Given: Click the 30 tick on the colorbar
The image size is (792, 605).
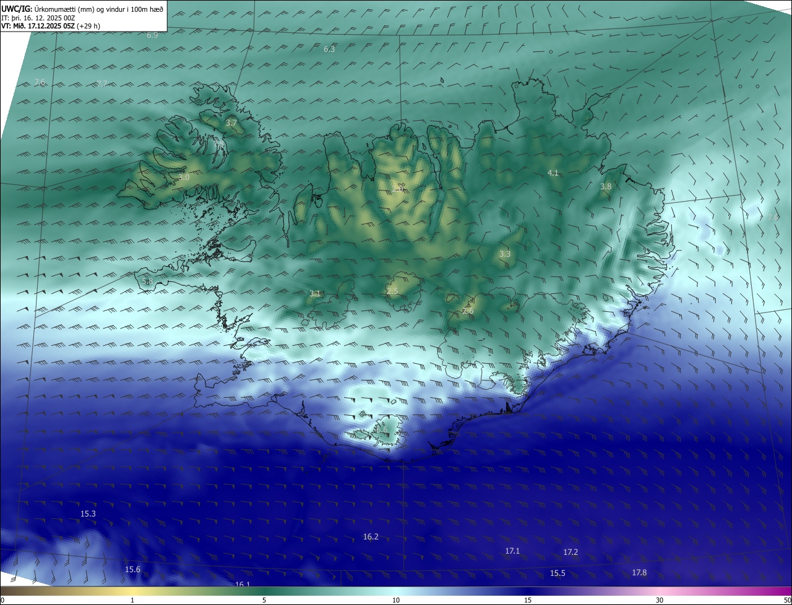Looking at the screenshot, I should (x=660, y=600).
